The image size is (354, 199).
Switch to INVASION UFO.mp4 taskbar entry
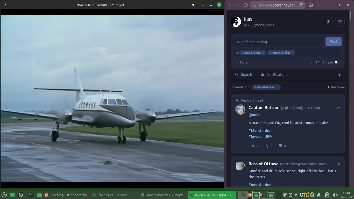tap(212, 195)
